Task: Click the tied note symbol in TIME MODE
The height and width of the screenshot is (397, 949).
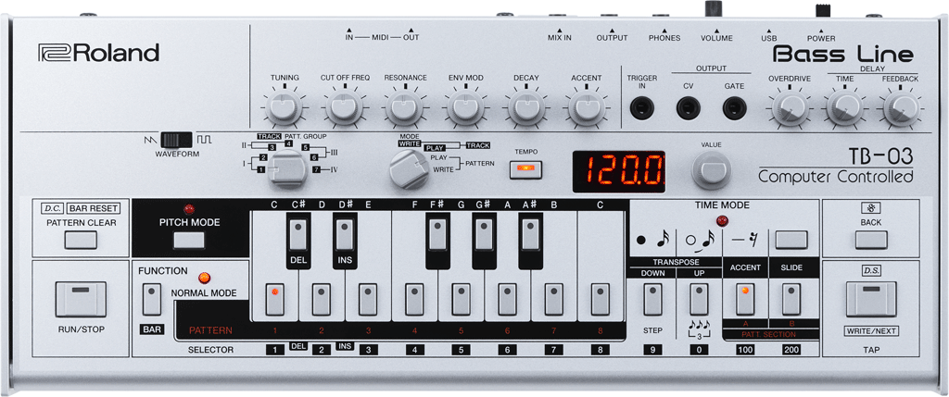Action: coord(699,240)
